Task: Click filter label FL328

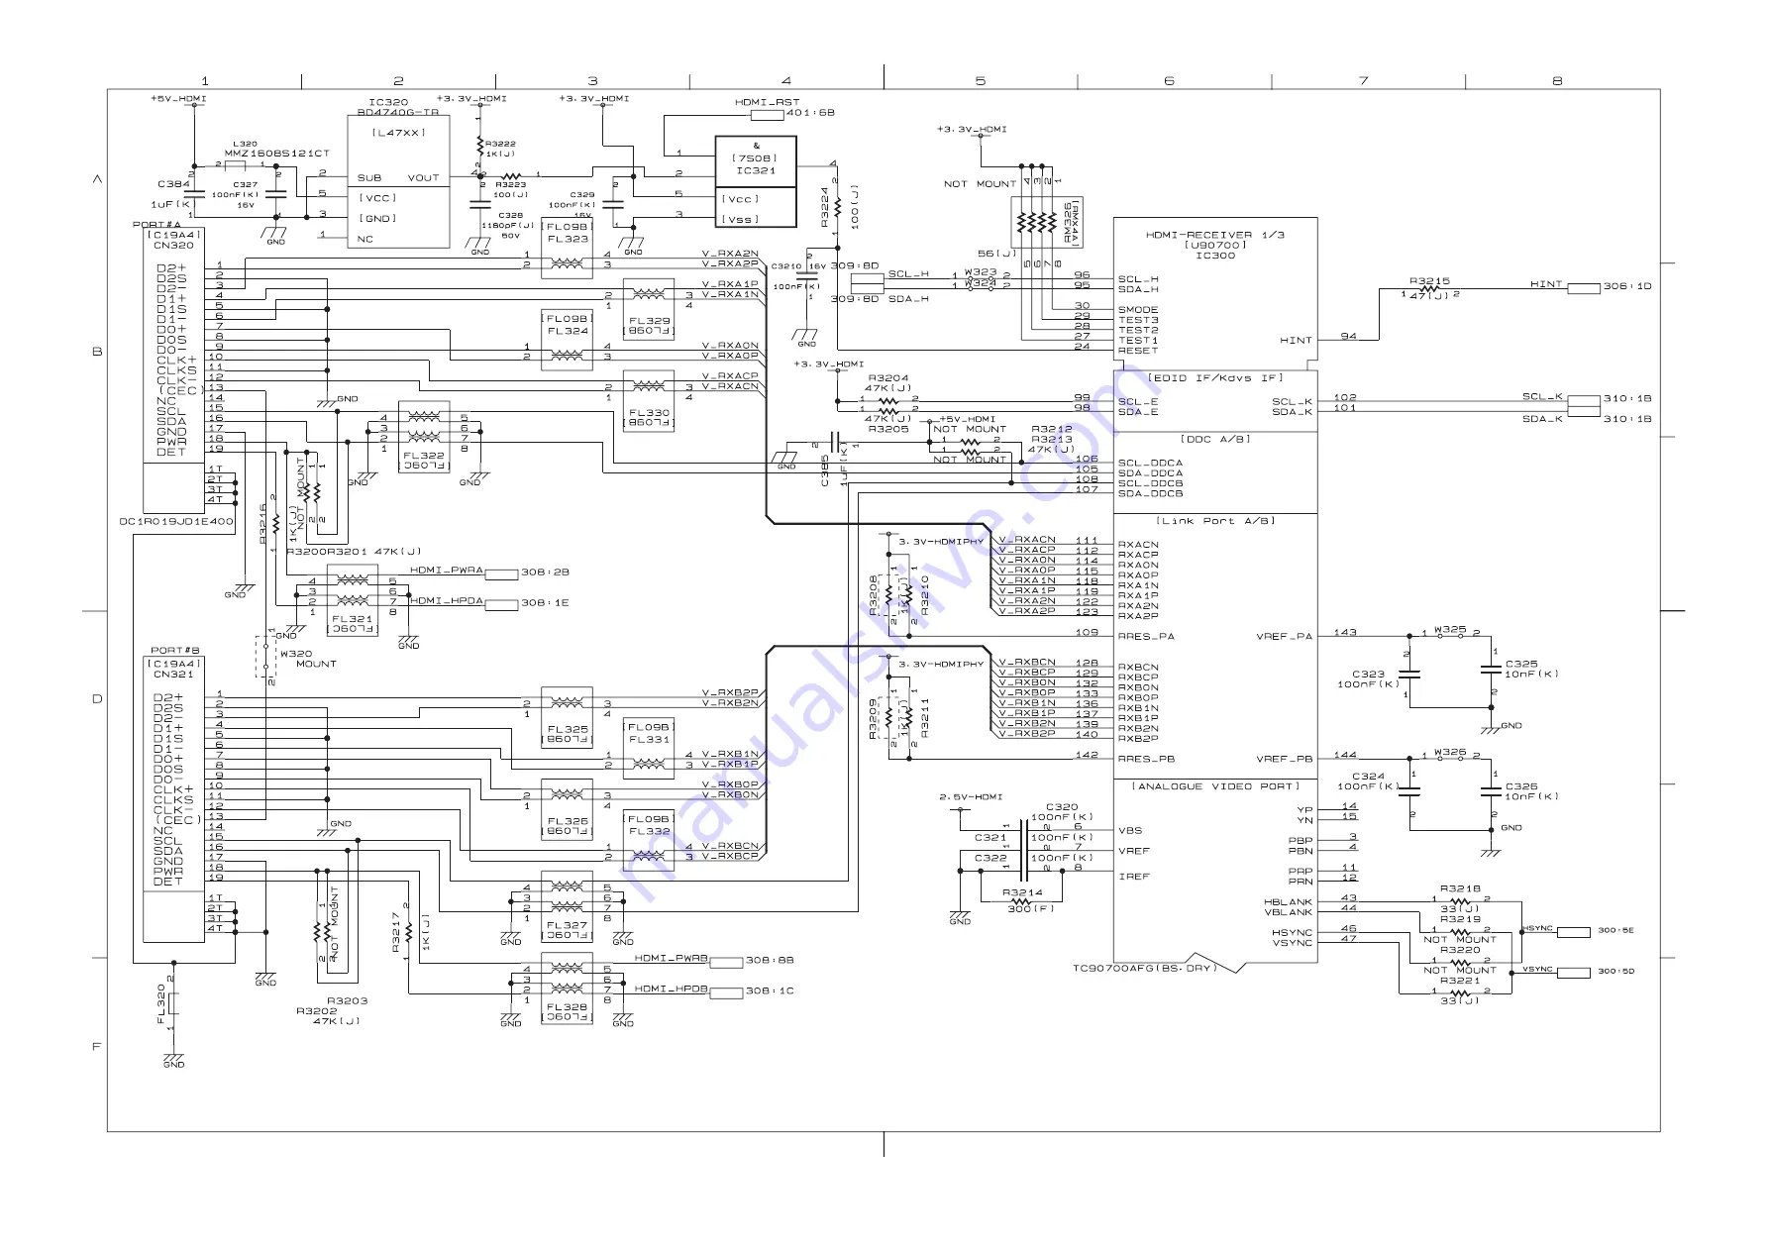Action: click(568, 1007)
